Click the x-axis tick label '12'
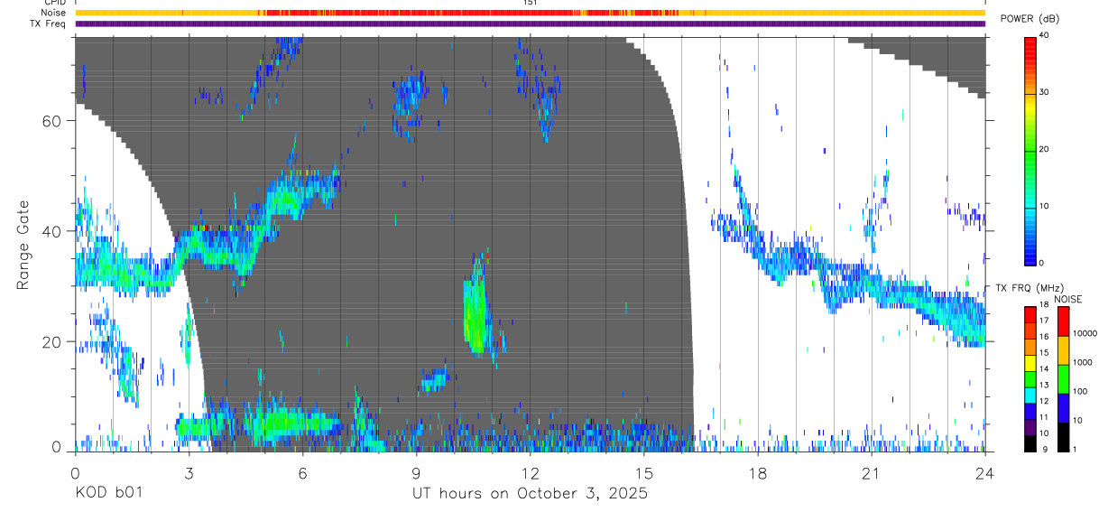 [x=530, y=472]
